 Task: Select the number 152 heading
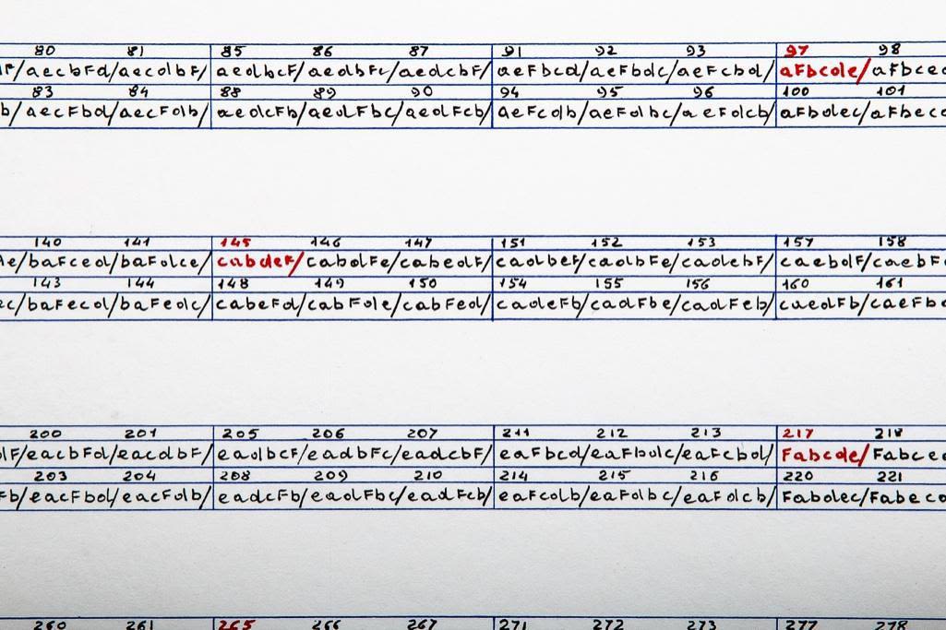[x=606, y=243]
